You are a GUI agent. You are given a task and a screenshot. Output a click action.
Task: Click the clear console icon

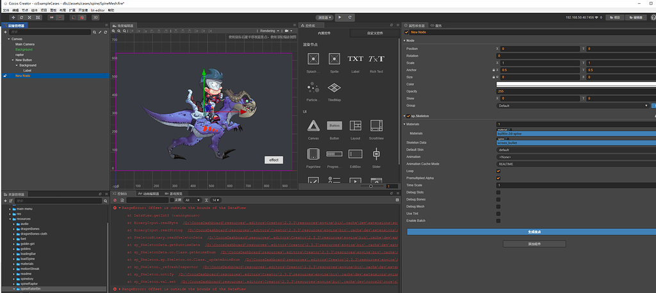point(114,200)
